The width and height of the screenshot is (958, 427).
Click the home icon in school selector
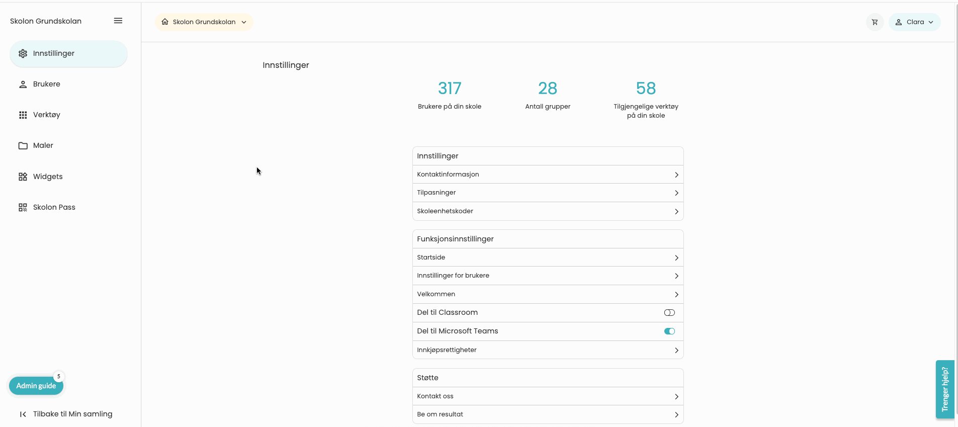tap(164, 22)
